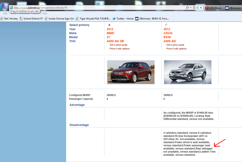Viewport: 242px width, 162px height.
Task: Click the red BMW X1 photo
Action: tap(131, 72)
